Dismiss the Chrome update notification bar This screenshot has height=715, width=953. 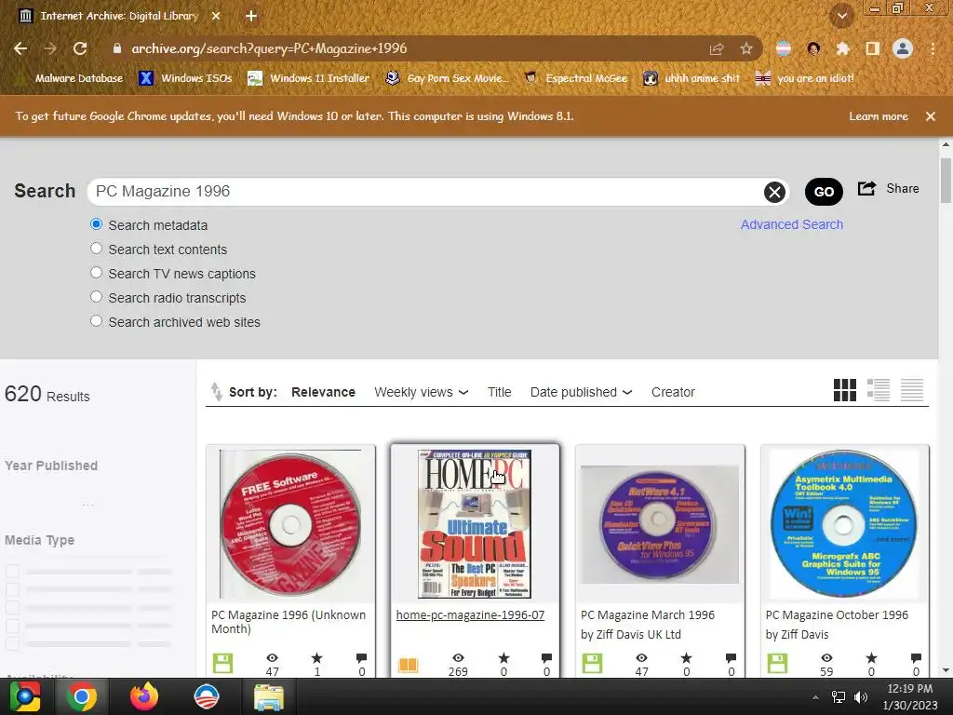tap(930, 116)
